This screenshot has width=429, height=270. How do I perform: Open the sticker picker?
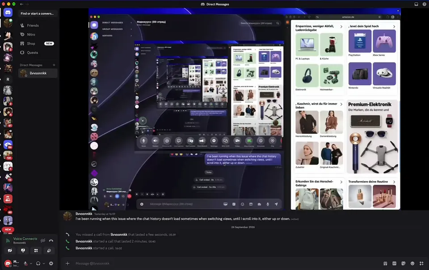point(403,263)
